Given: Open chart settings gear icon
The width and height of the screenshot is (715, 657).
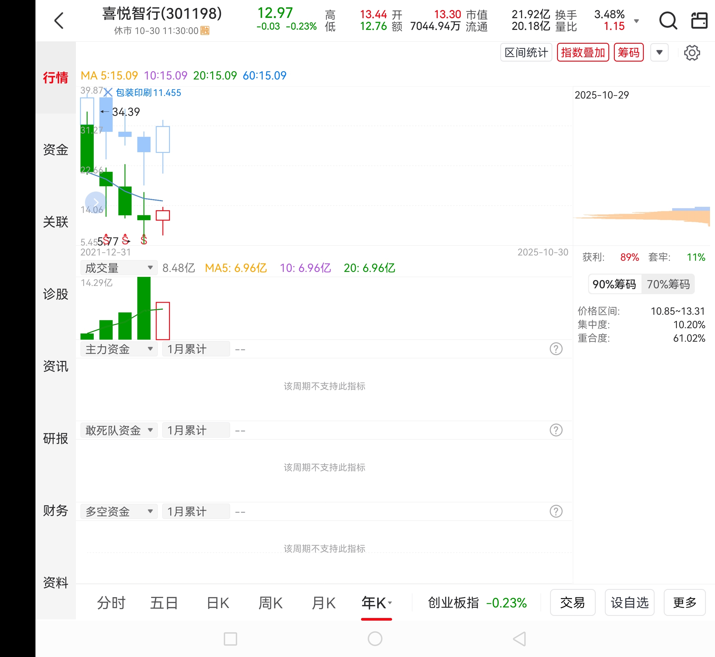Looking at the screenshot, I should tap(692, 53).
